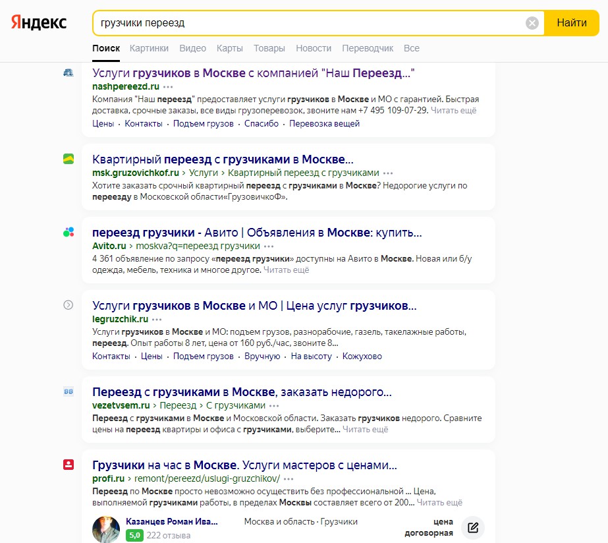The image size is (608, 543).
Task: Click the vezetvsem.ru result favicon
Action: click(69, 391)
